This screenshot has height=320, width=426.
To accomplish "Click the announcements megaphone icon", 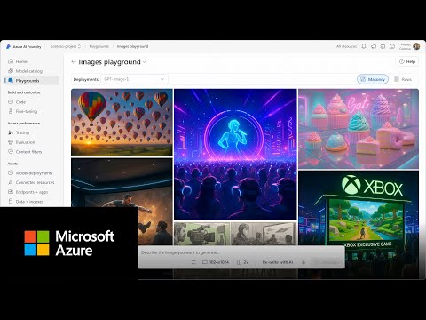I will click(374, 46).
